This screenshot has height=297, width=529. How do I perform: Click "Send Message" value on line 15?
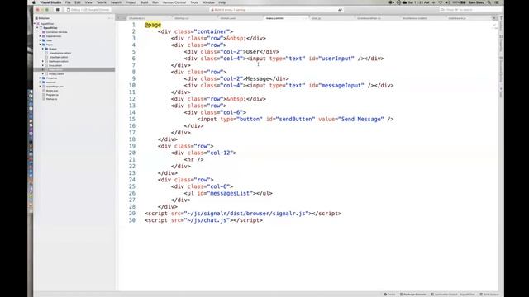(x=361, y=119)
